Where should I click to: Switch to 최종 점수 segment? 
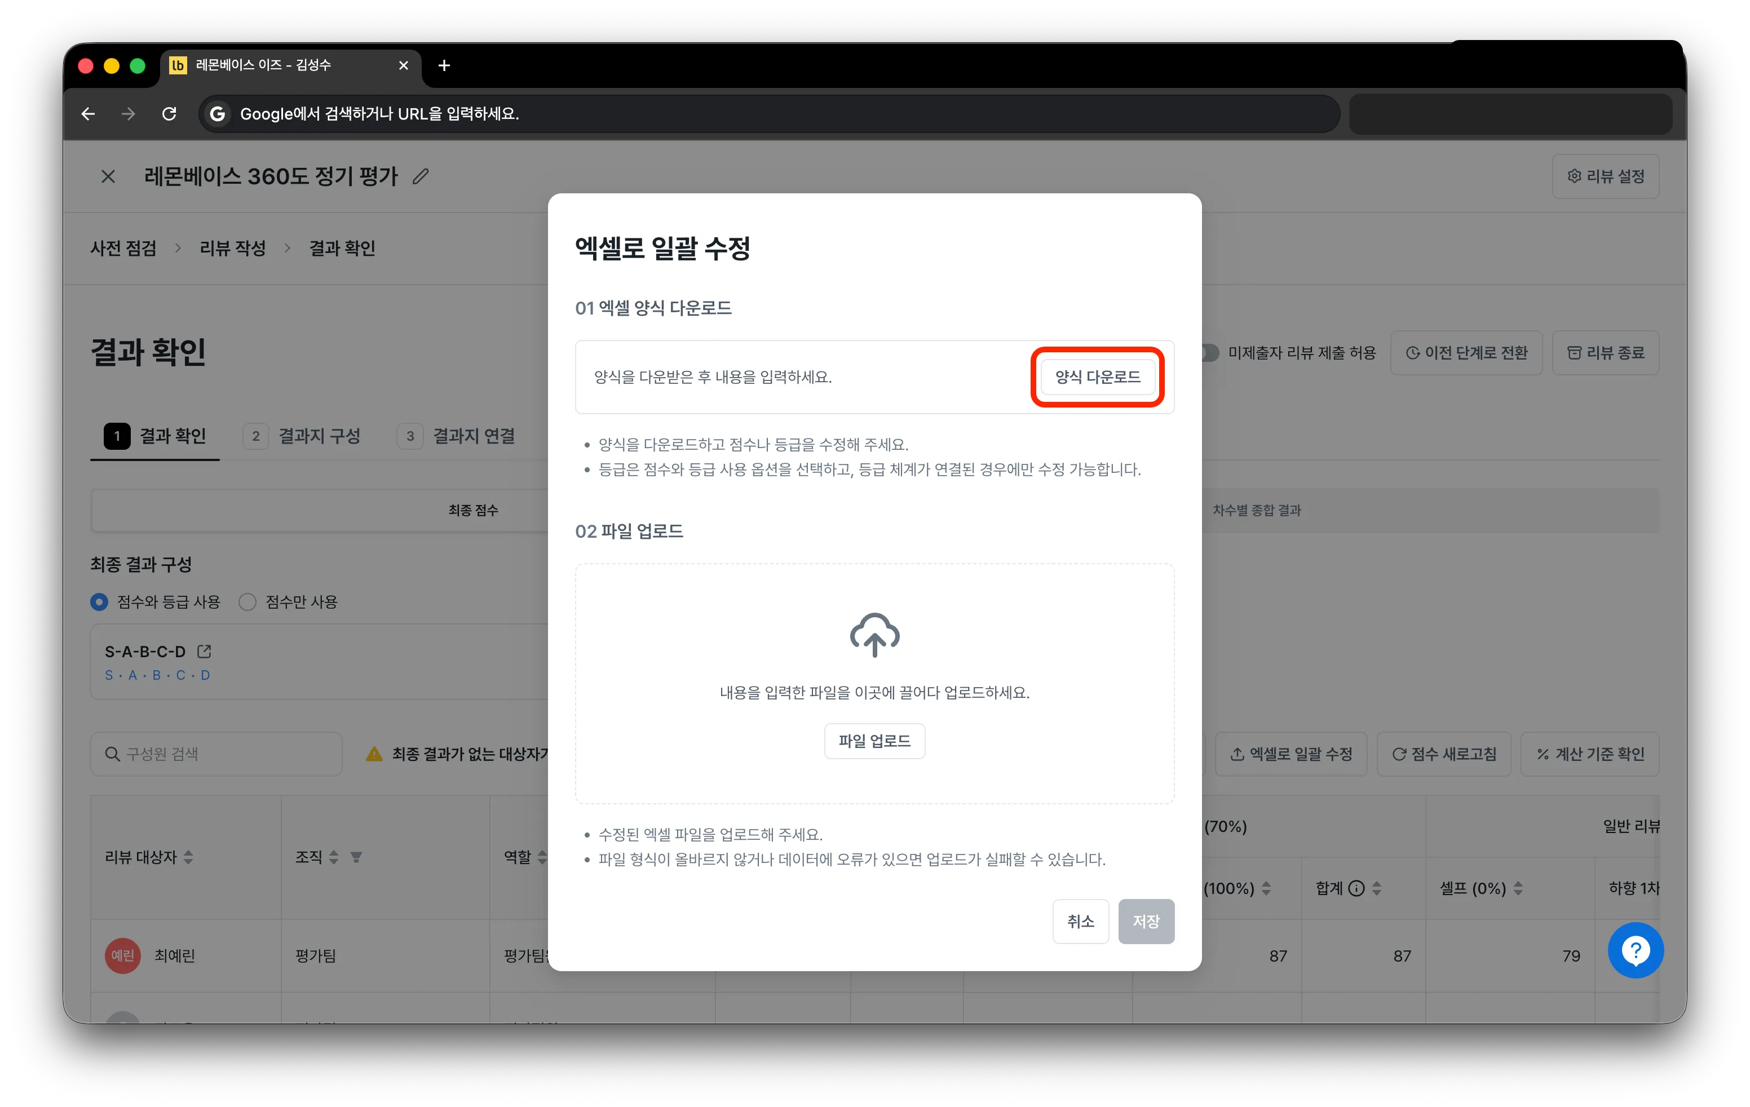tap(473, 511)
